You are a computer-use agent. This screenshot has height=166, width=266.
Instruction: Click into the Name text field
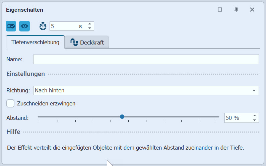pyautogui.click(x=146, y=59)
